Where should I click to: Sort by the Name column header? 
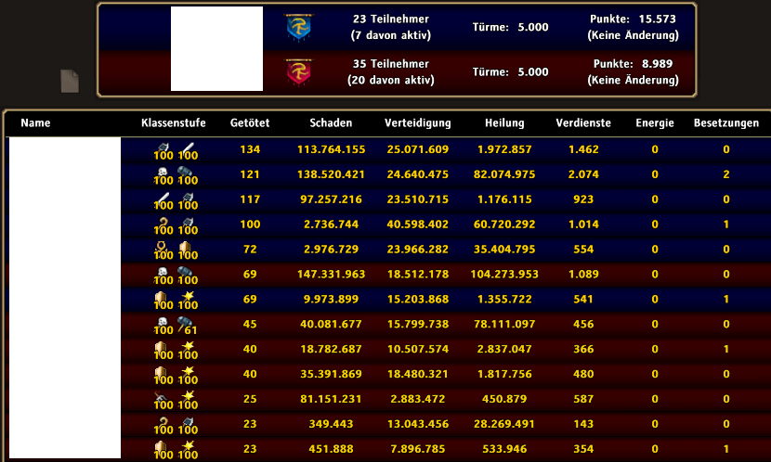pos(35,122)
